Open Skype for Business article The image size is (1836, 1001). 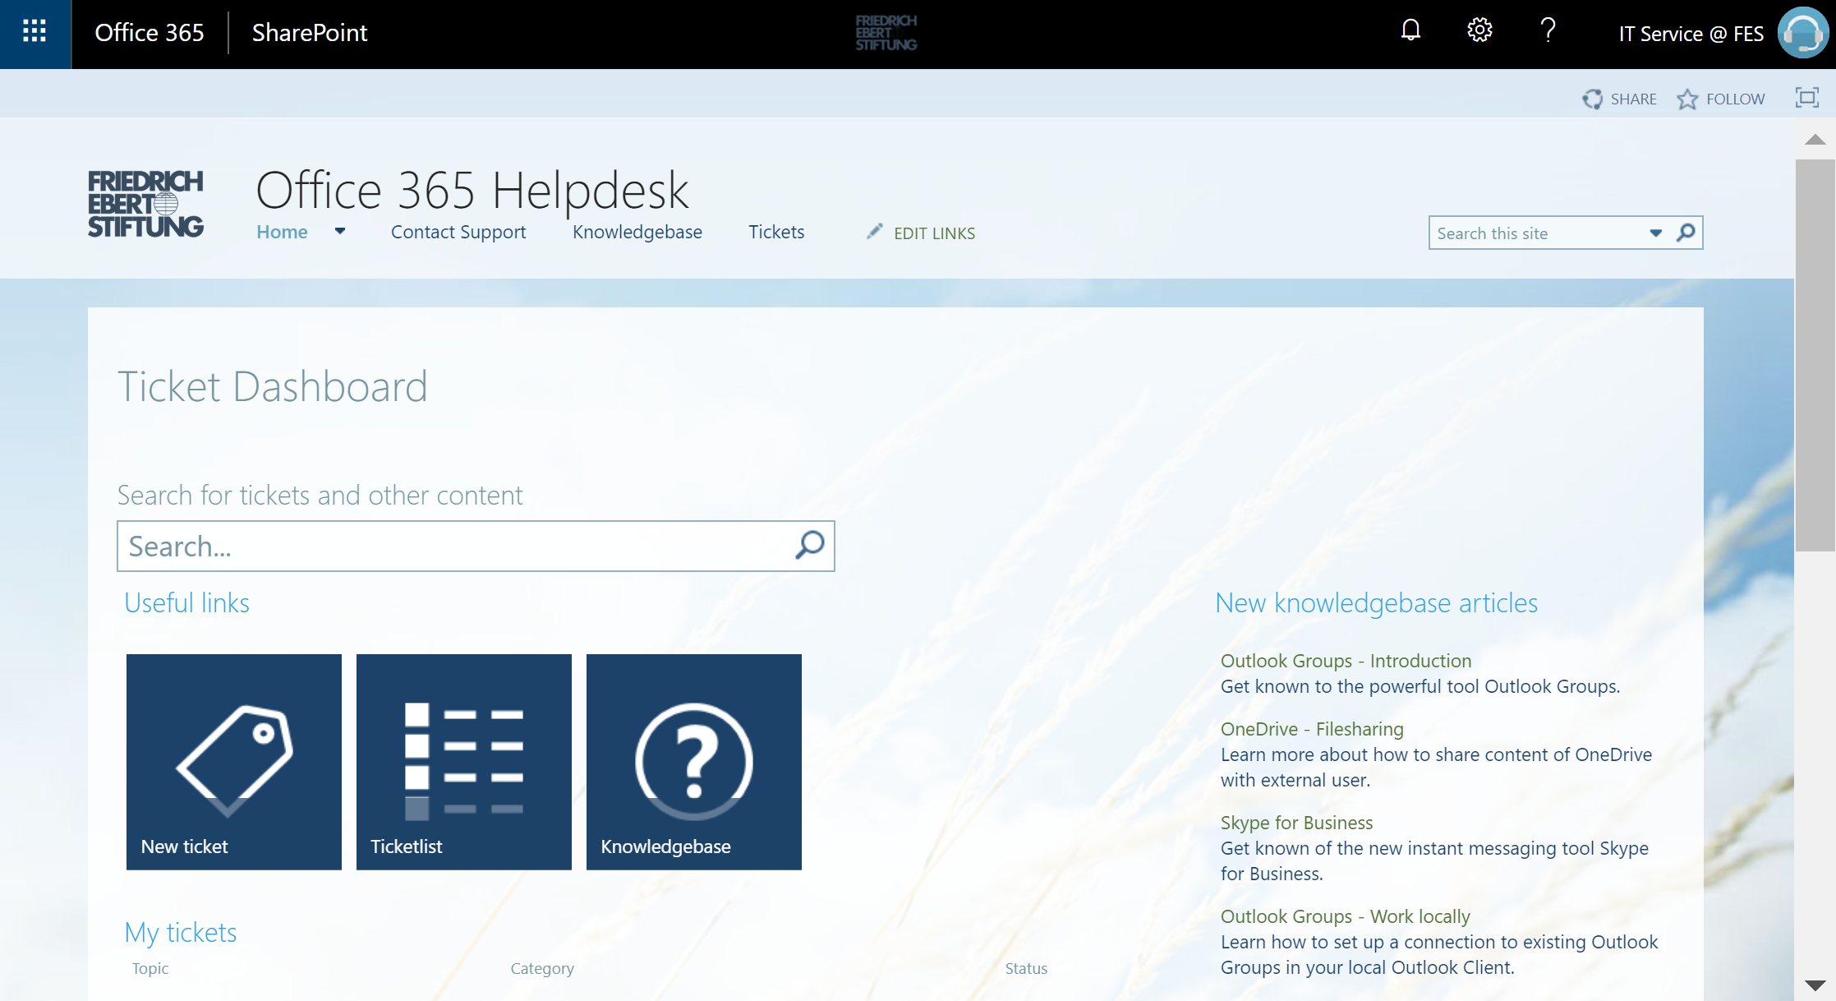[1296, 823]
